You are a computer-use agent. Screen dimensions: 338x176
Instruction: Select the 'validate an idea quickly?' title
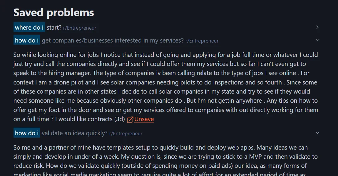tap(75, 133)
